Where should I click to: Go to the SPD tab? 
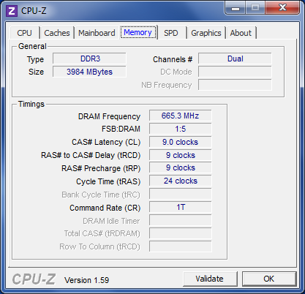tap(171, 33)
